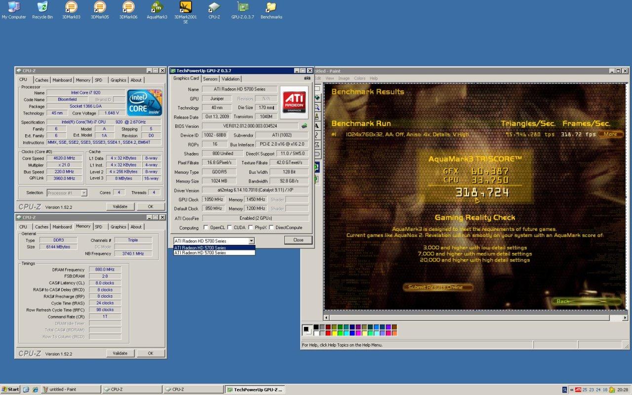The width and height of the screenshot is (632, 395).
Task: Open the Help menu in Paint
Action: pos(374,79)
